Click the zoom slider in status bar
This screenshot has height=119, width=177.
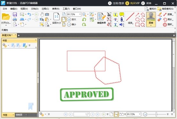tap(156, 114)
